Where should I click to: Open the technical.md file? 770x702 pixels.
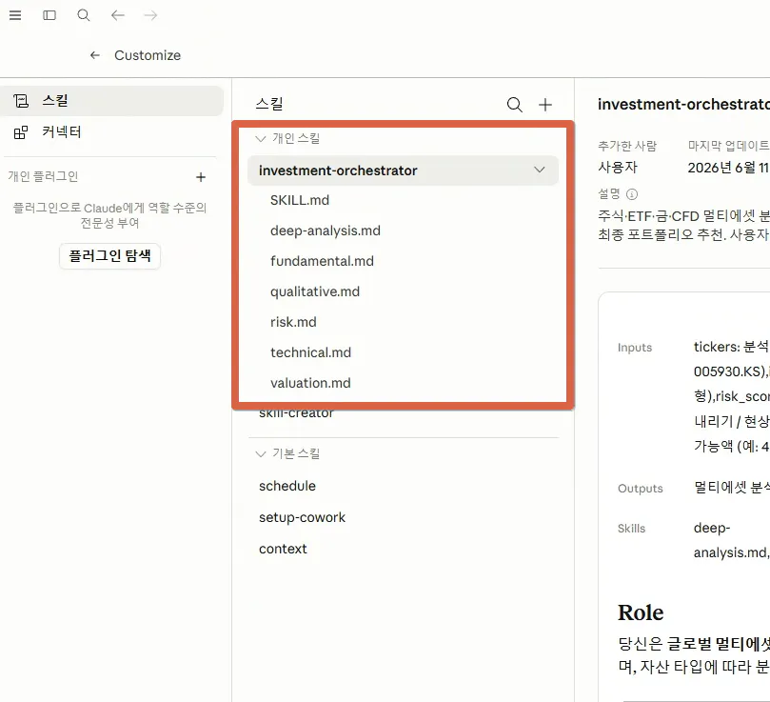click(310, 352)
